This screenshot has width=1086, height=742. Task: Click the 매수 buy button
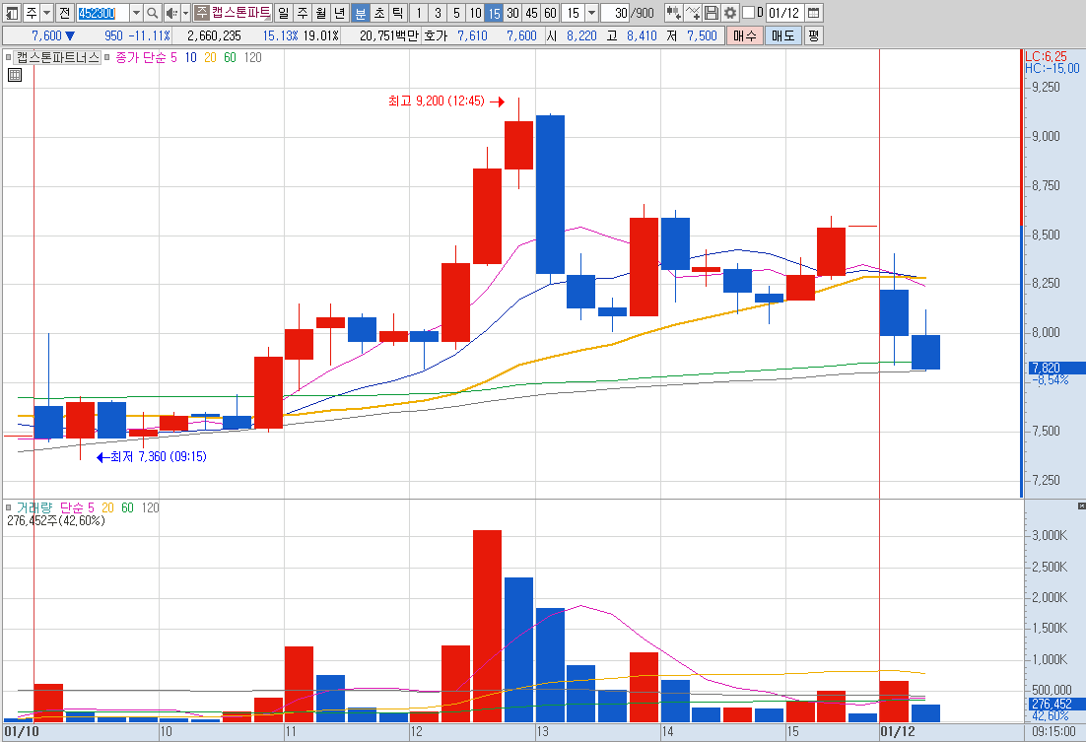(745, 35)
